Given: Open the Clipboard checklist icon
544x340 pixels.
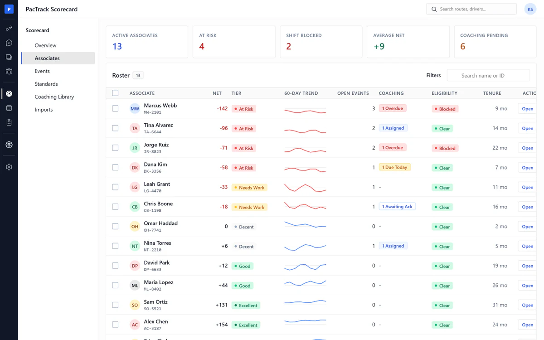Looking at the screenshot, I should [x=9, y=123].
